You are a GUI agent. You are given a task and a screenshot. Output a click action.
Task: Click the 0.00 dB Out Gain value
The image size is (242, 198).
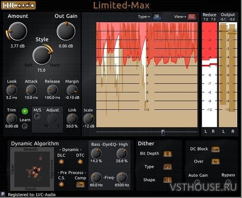[x=66, y=46]
